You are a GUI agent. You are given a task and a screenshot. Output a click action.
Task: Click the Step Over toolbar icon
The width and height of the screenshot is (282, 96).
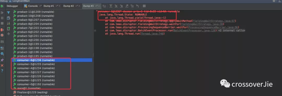click(111, 6)
